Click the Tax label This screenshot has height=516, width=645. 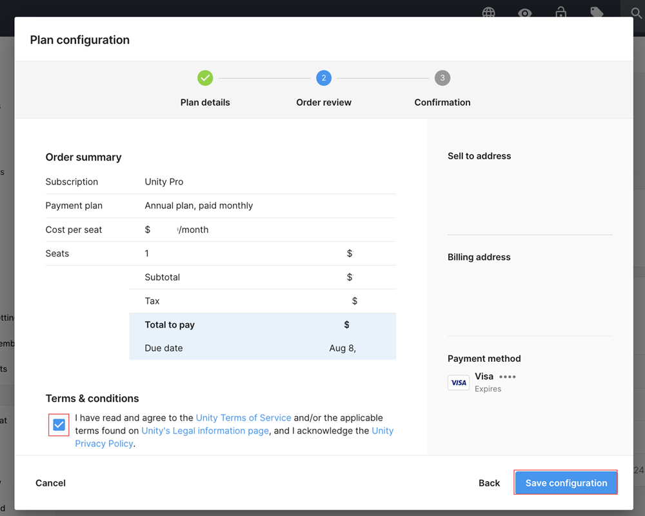pos(152,301)
